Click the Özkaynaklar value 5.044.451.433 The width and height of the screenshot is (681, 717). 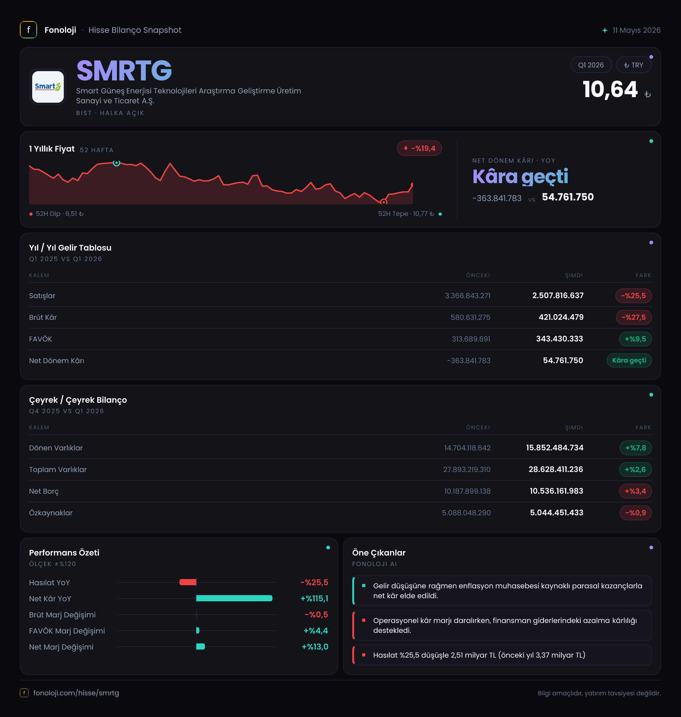557,513
